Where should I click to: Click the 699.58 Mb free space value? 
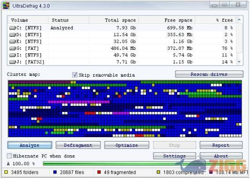(x=180, y=28)
